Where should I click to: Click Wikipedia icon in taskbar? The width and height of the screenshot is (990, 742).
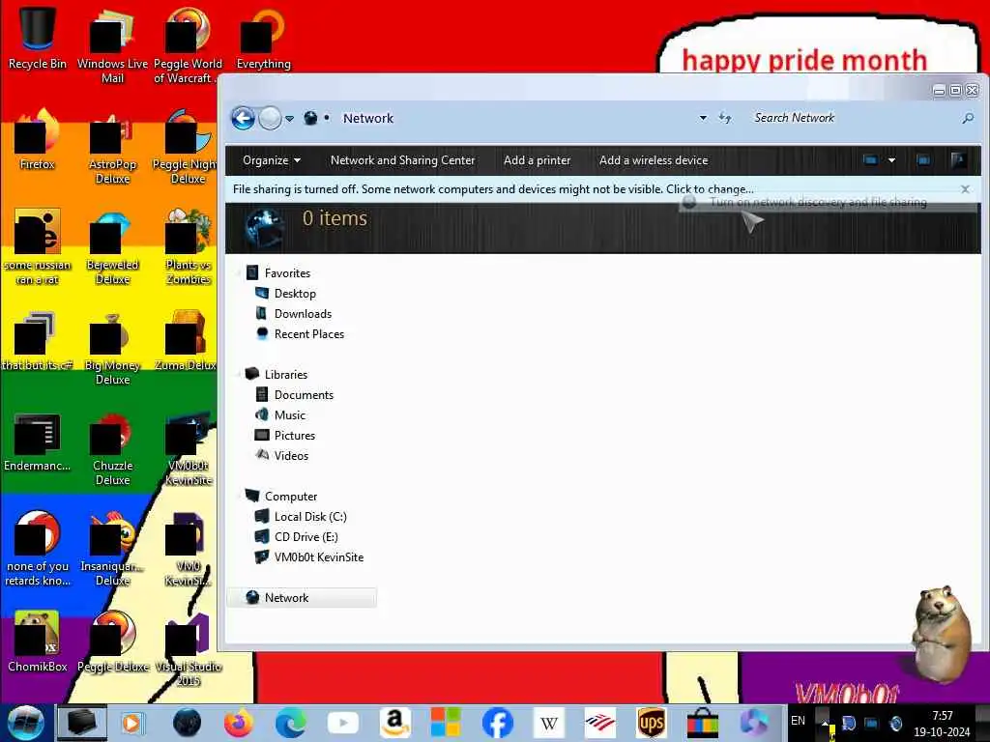(x=549, y=723)
